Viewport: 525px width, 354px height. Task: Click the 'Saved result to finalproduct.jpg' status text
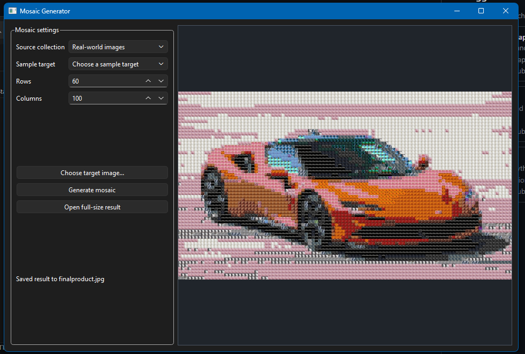[x=60, y=279]
